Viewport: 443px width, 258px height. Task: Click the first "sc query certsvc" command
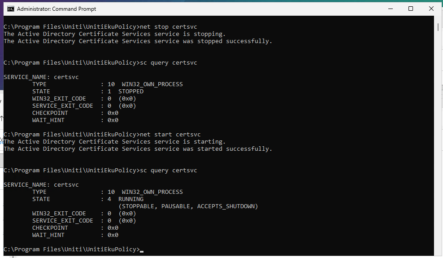(x=169, y=63)
